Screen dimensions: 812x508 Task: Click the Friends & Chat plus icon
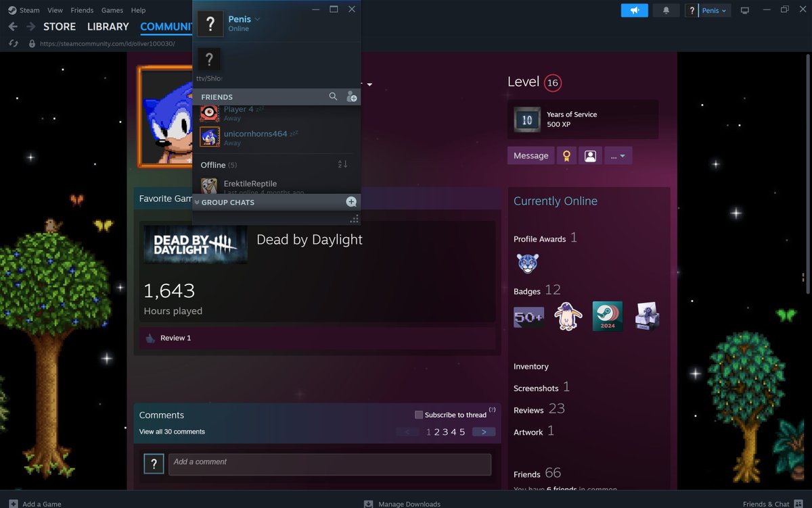click(798, 503)
